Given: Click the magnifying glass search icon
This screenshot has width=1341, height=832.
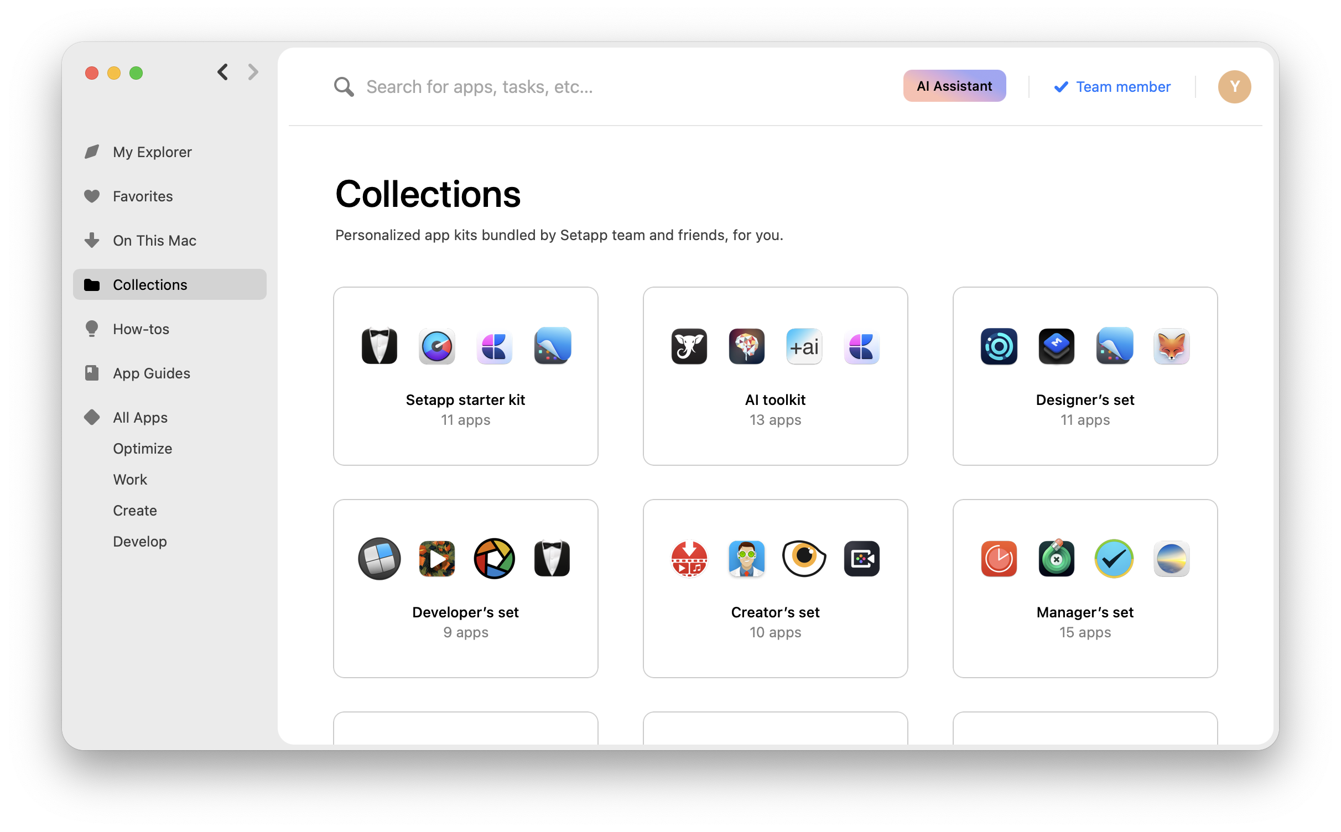Looking at the screenshot, I should [x=344, y=87].
